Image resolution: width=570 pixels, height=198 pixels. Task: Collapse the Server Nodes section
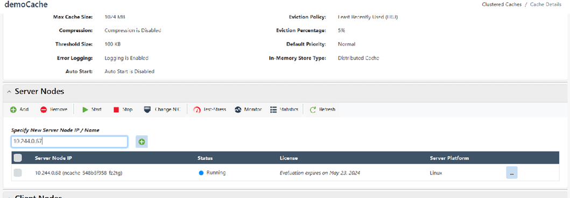9,92
